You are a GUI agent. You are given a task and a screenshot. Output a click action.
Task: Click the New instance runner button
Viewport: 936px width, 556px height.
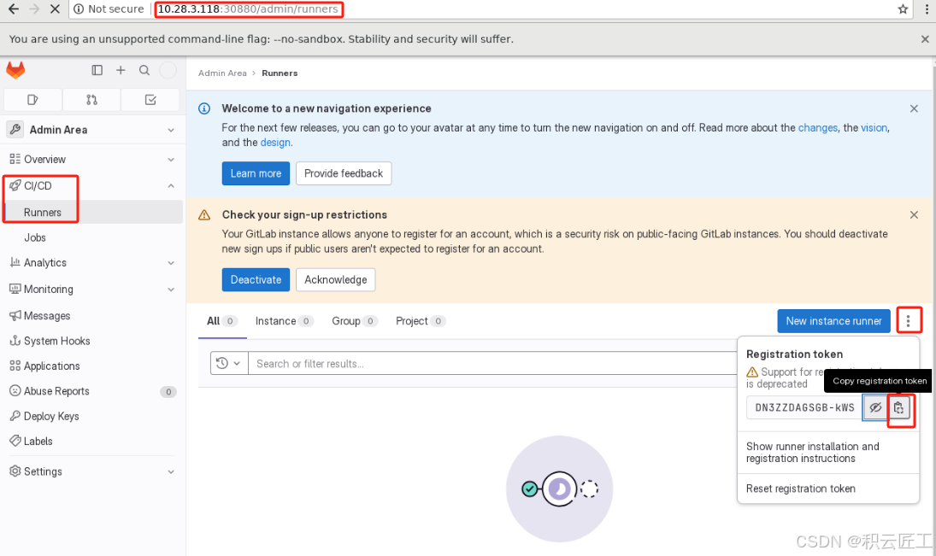pos(833,321)
